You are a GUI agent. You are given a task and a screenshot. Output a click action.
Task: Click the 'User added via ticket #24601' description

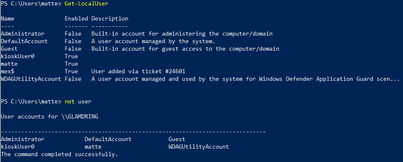click(x=138, y=71)
